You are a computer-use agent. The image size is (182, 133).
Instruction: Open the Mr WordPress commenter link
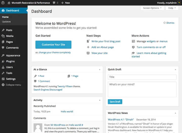(58, 125)
